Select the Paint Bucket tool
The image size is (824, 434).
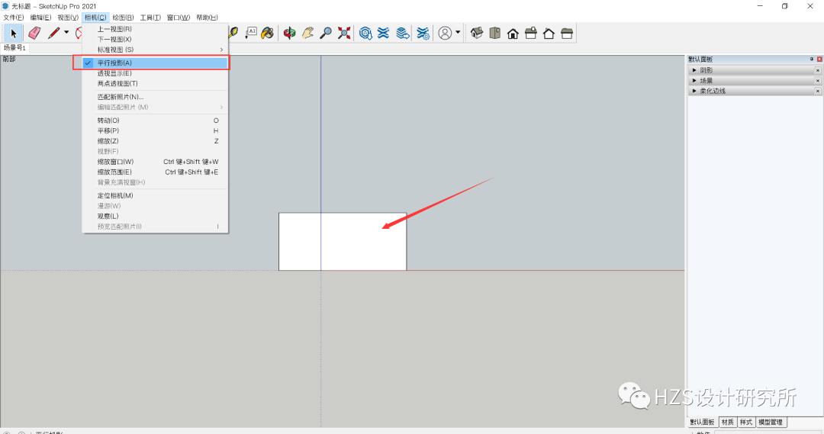[x=268, y=33]
